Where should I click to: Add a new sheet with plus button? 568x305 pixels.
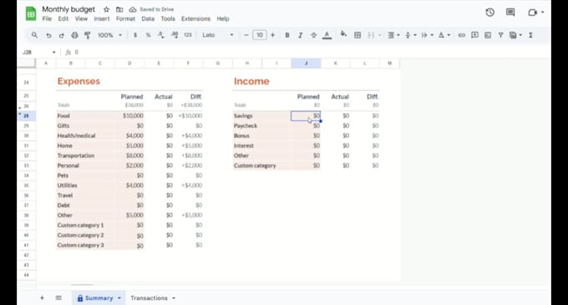42,298
